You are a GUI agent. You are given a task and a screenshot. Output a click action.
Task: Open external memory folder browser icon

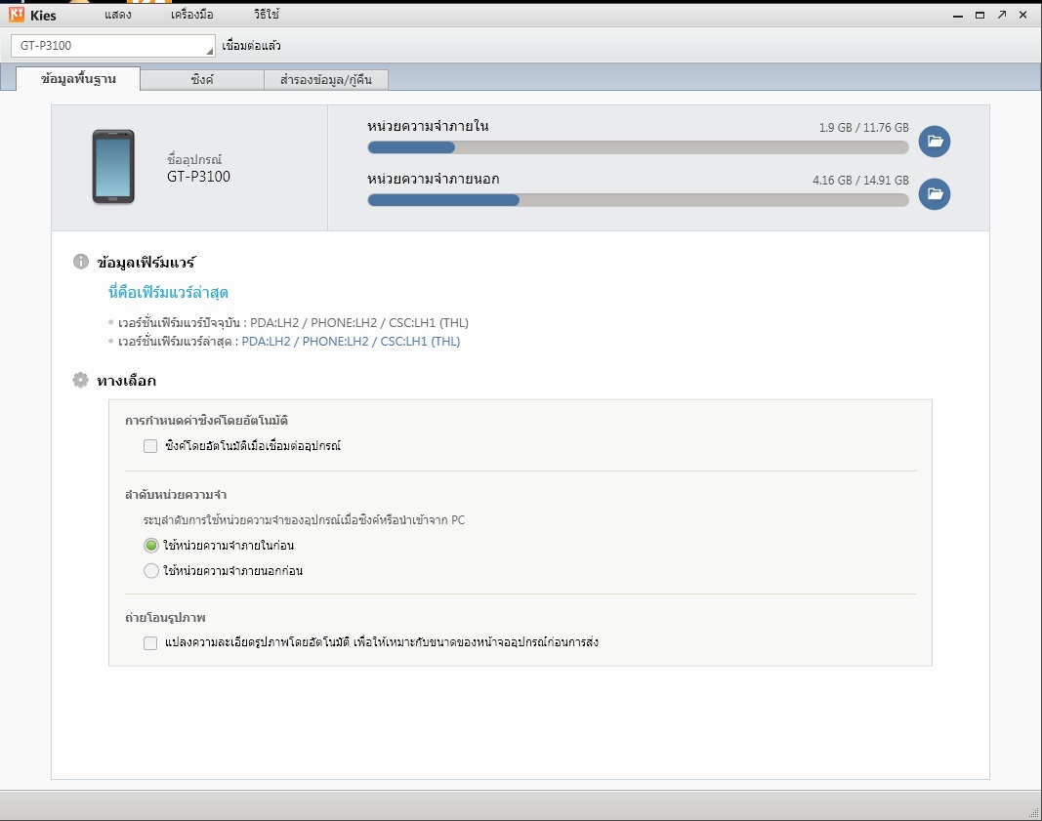pos(935,194)
